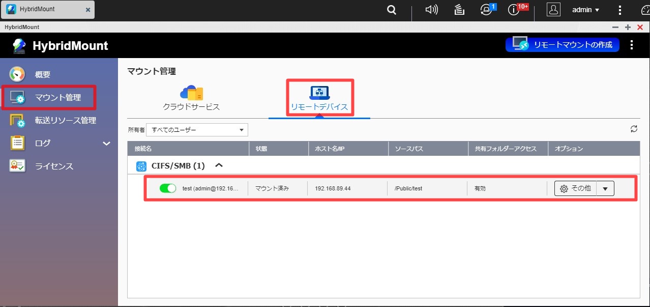Click the admin user avatar icon
The height and width of the screenshot is (307, 650).
pos(553,10)
